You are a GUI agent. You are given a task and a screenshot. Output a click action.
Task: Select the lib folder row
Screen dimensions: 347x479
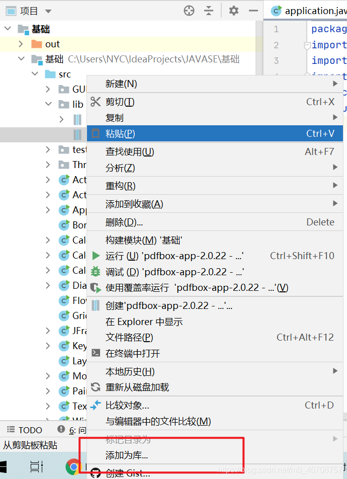[x=70, y=104]
